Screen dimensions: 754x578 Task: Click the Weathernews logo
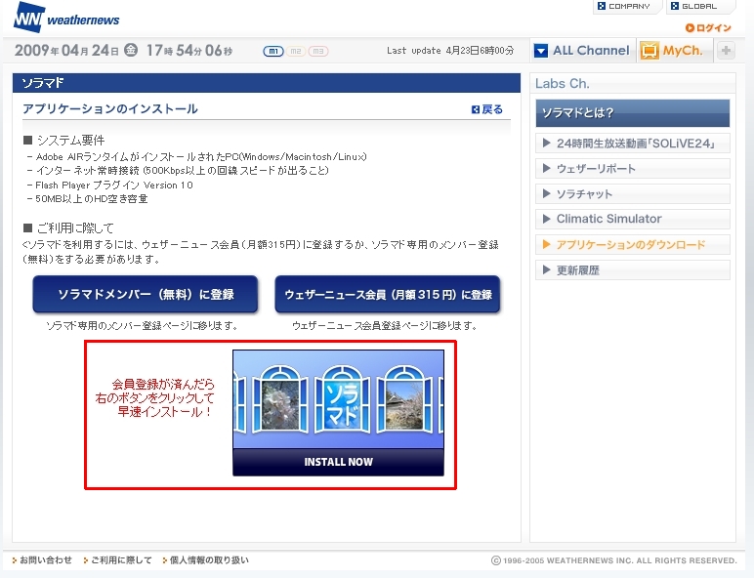click(x=66, y=18)
